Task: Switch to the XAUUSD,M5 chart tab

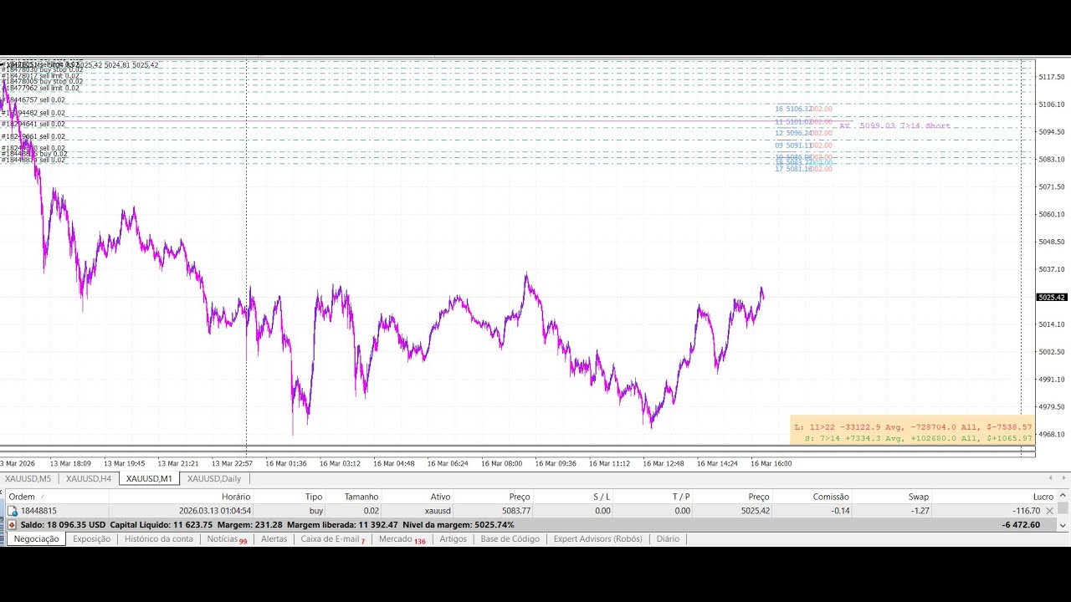Action: pos(28,479)
